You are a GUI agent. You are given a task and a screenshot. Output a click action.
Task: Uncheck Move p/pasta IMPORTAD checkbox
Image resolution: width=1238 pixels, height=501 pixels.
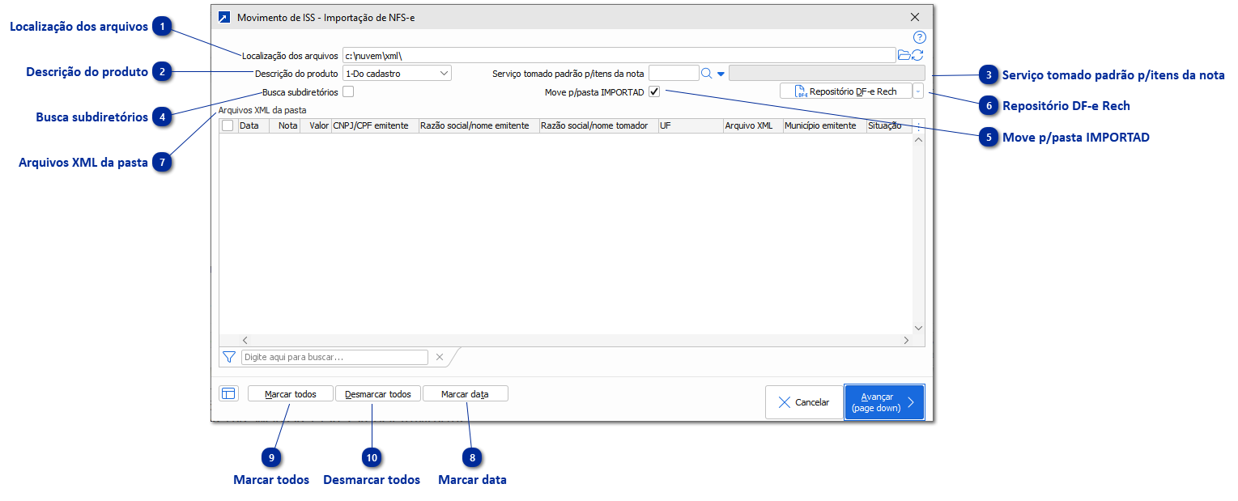[x=654, y=92]
